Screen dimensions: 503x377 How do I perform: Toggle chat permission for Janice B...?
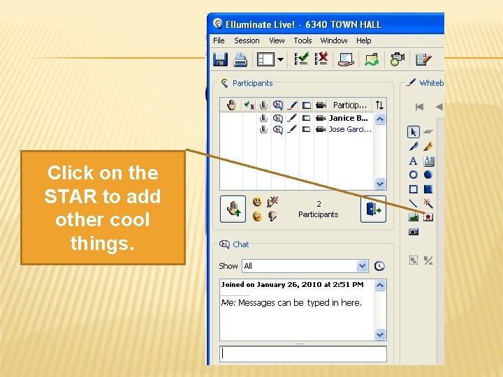278,118
